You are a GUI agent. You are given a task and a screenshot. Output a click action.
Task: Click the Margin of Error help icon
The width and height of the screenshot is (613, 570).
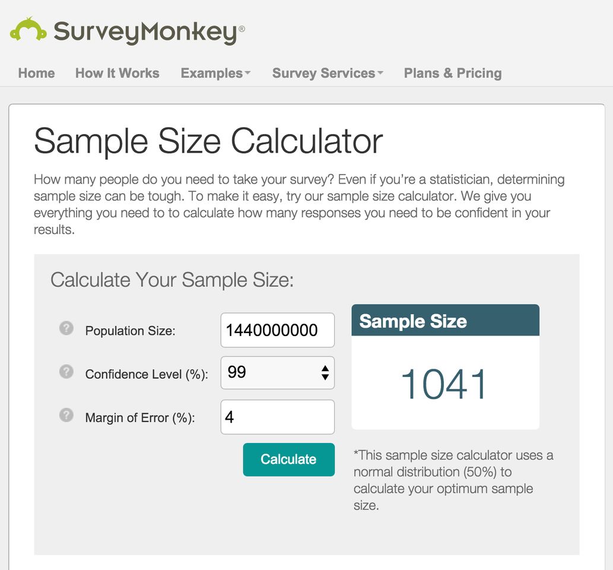point(66,414)
